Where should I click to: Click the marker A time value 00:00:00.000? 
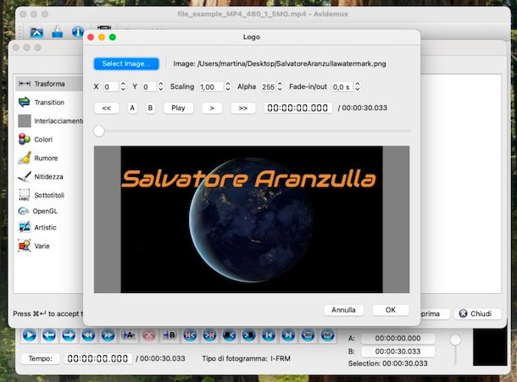pos(397,338)
